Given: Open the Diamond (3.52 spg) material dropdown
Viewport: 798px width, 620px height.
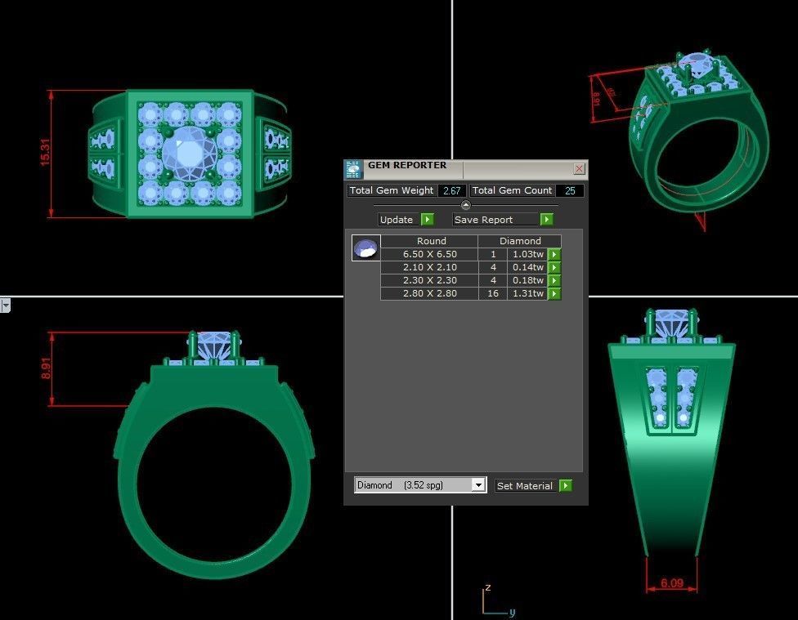Looking at the screenshot, I should tap(479, 484).
